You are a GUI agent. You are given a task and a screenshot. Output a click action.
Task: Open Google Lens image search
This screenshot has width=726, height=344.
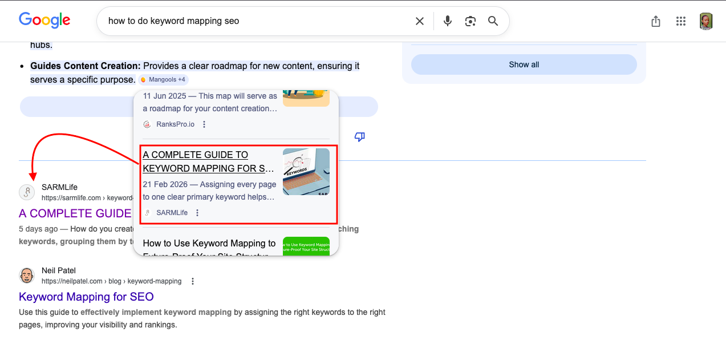coord(470,21)
